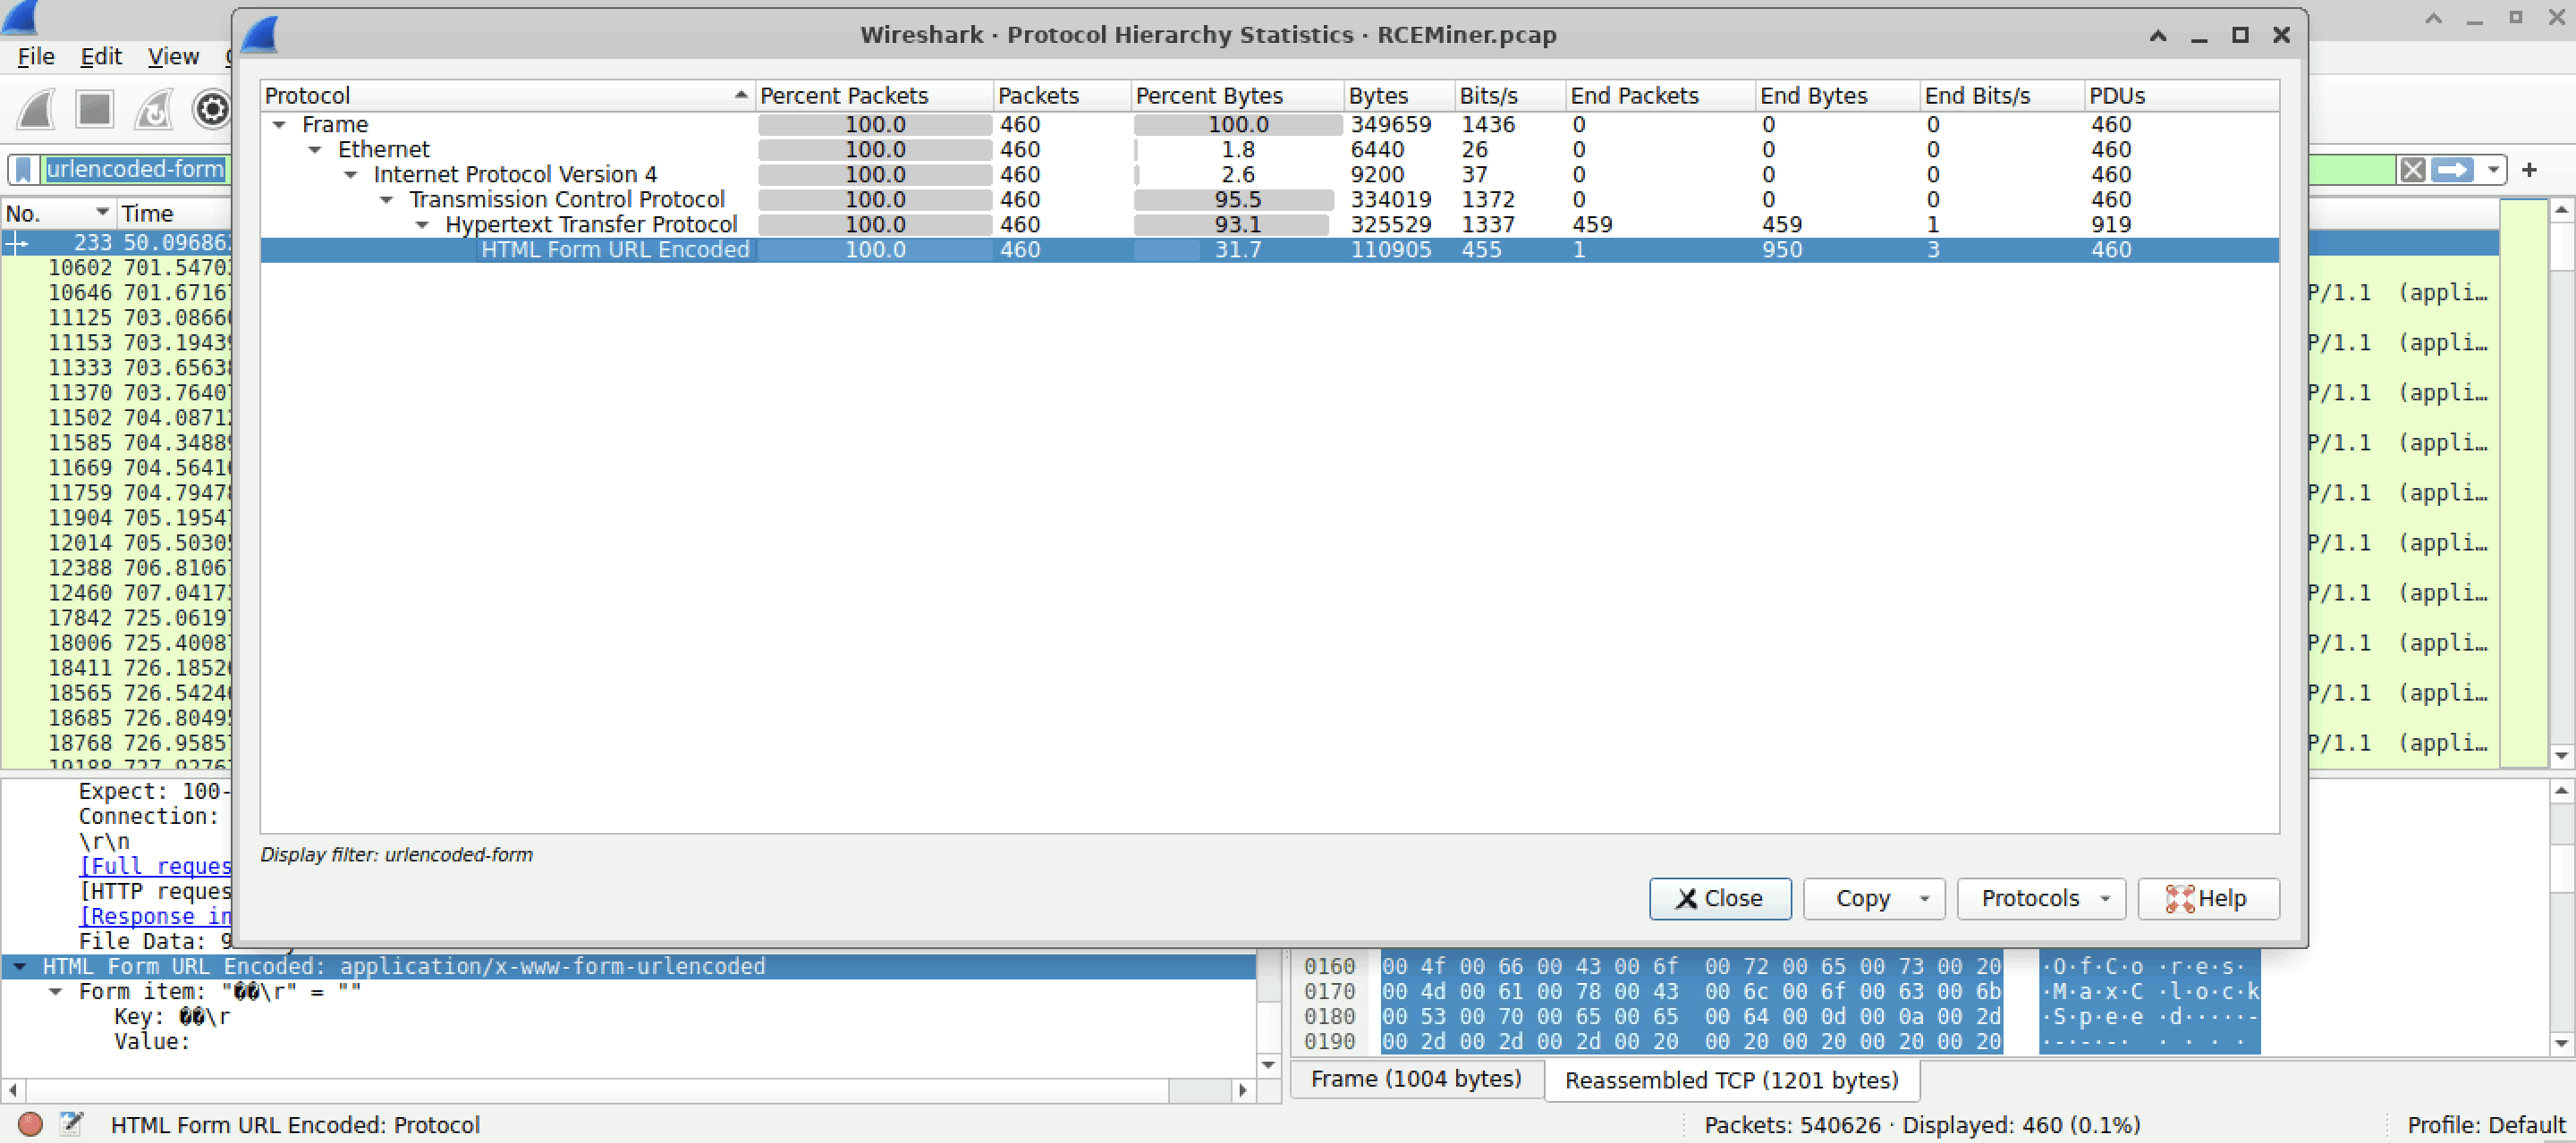This screenshot has height=1143, width=2576.
Task: Select the HTML Form URL Encoded row in hierarchy
Action: (x=1269, y=250)
